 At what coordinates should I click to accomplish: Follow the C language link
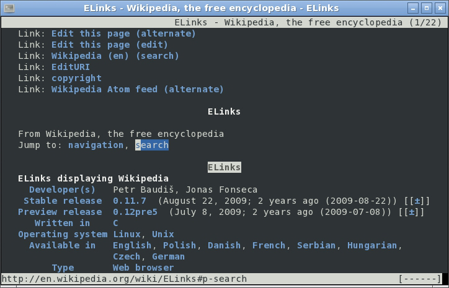(x=115, y=224)
